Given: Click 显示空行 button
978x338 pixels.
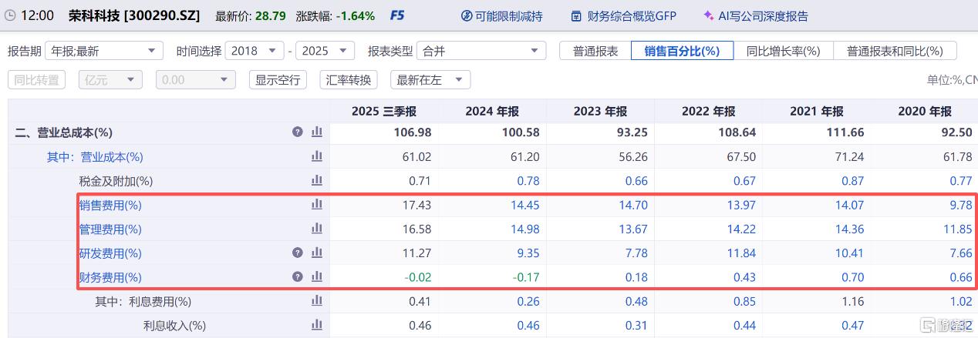Looking at the screenshot, I should point(278,79).
